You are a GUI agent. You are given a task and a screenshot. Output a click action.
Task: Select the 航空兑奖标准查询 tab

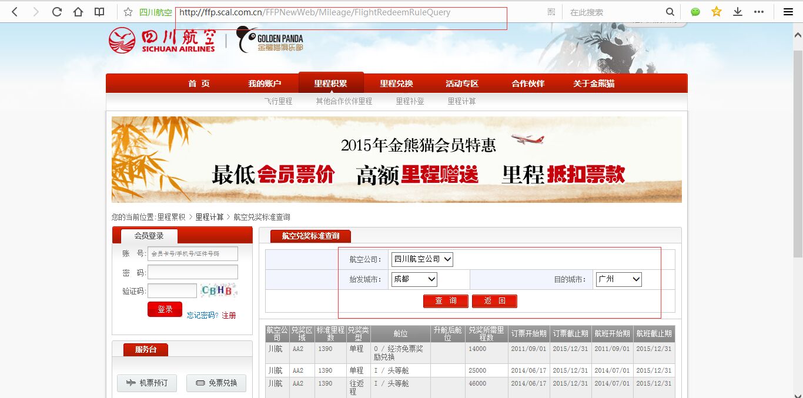310,236
